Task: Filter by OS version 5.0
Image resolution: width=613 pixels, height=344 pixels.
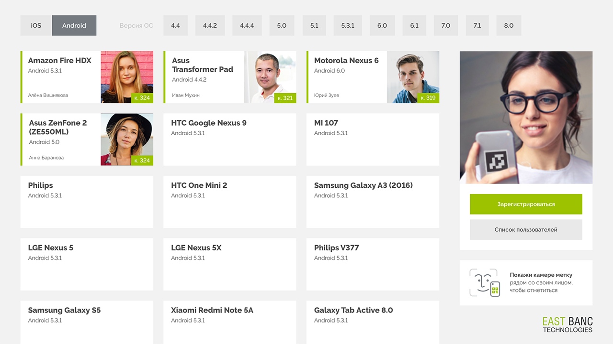Action: tap(282, 25)
